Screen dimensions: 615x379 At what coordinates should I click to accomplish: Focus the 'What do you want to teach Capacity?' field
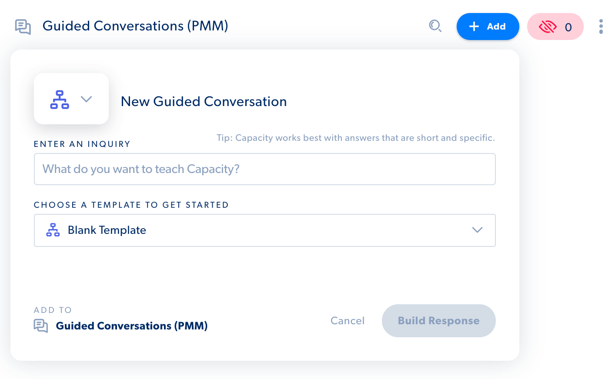[265, 169]
